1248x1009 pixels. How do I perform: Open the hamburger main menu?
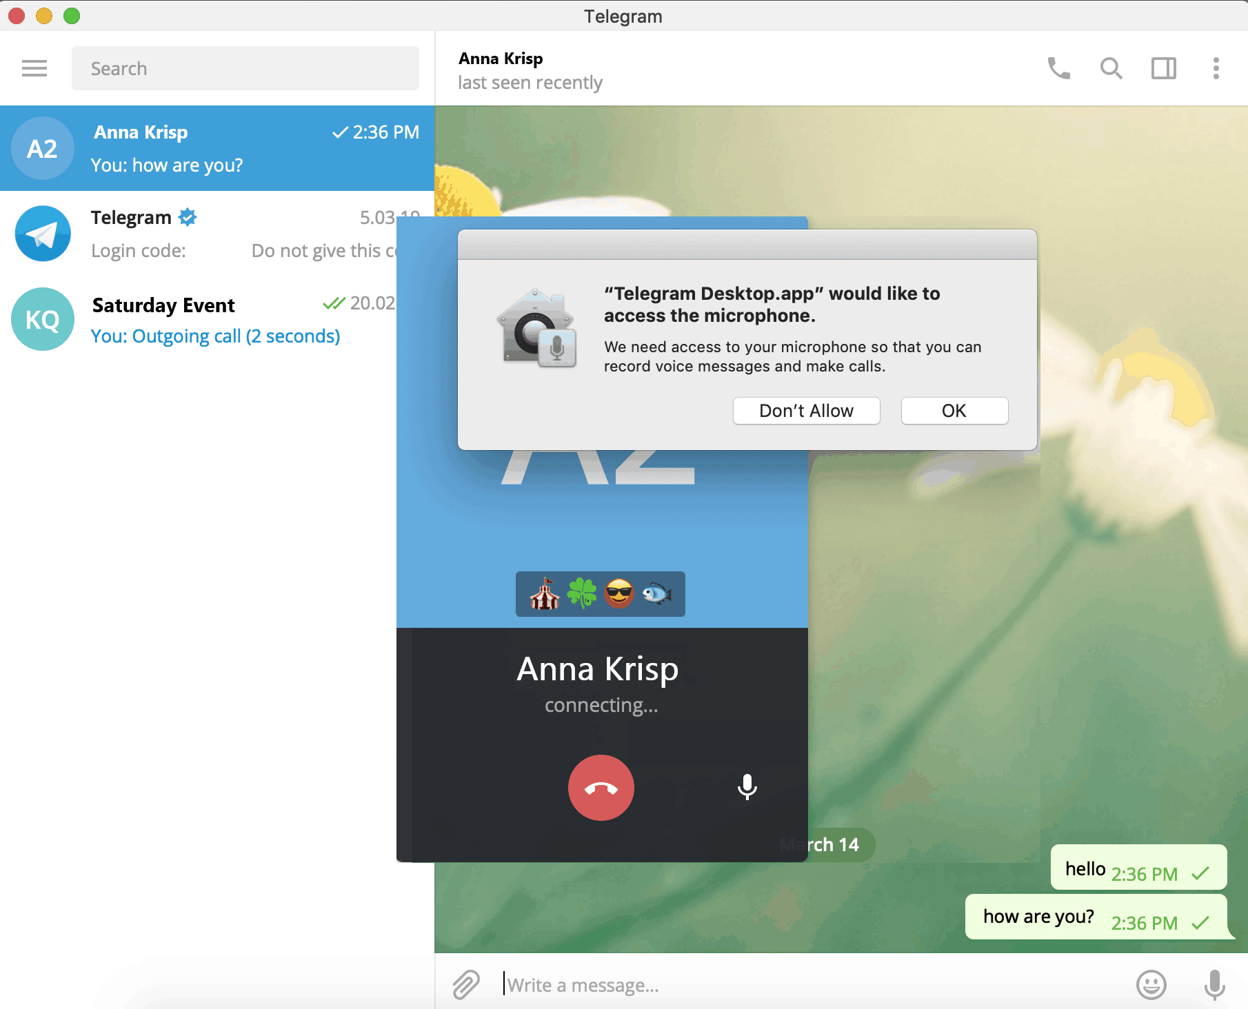[34, 68]
